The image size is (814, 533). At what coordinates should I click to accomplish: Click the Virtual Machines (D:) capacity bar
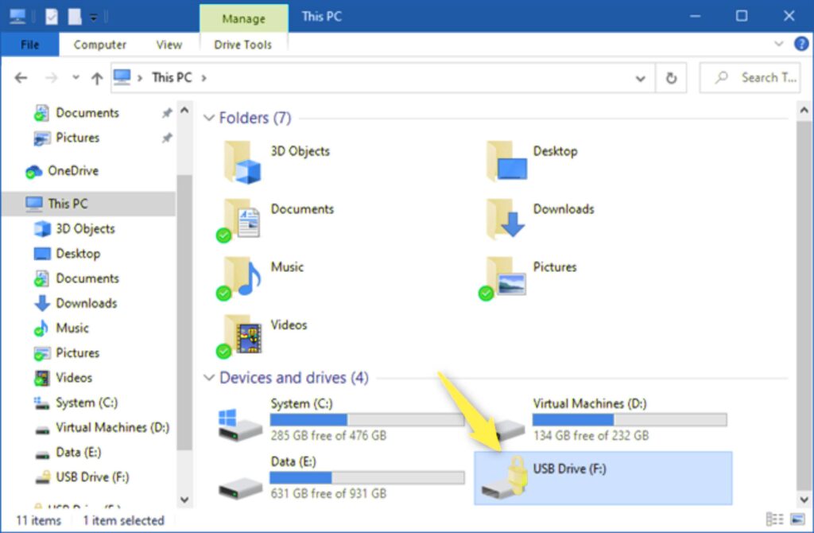pyautogui.click(x=630, y=420)
